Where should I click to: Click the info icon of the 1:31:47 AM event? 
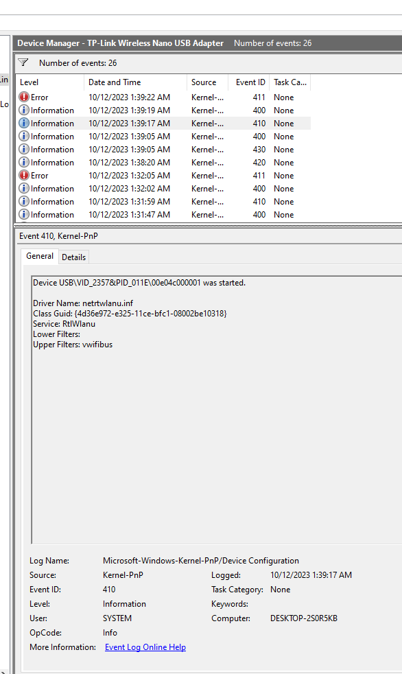24,215
